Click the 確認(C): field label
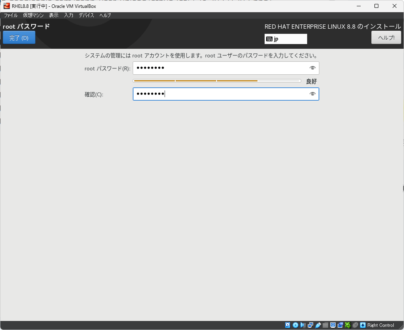404x330 pixels. 94,94
